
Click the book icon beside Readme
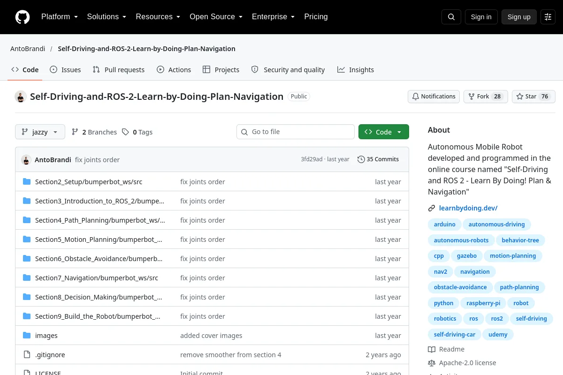(x=432, y=349)
